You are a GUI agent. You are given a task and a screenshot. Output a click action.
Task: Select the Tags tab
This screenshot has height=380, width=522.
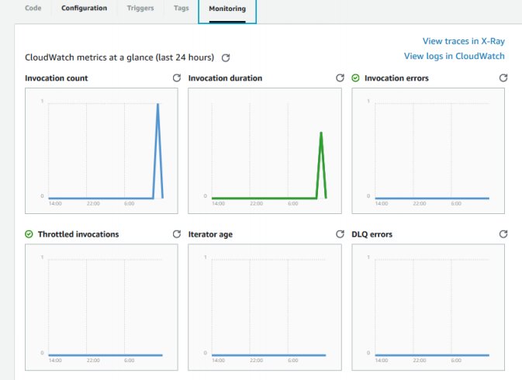[x=181, y=8]
